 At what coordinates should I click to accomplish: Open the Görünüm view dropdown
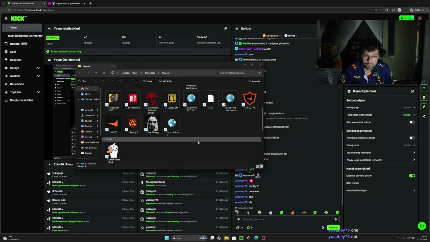[167, 81]
